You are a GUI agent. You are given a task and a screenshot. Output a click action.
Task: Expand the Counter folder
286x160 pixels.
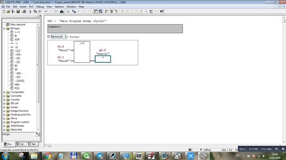coord(4,100)
